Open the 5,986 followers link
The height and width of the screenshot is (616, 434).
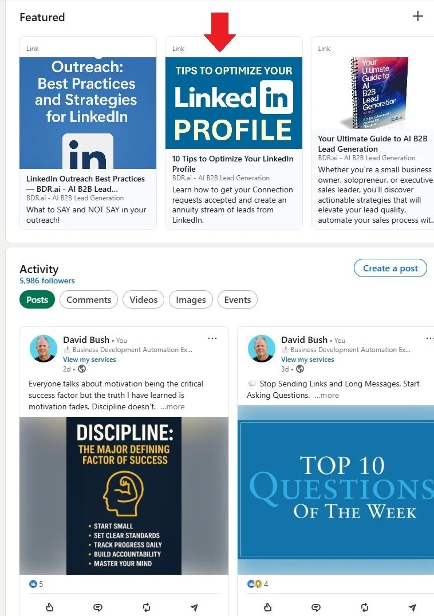click(x=47, y=281)
